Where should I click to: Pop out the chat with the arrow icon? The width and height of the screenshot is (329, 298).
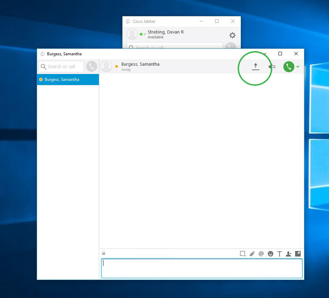298,253
